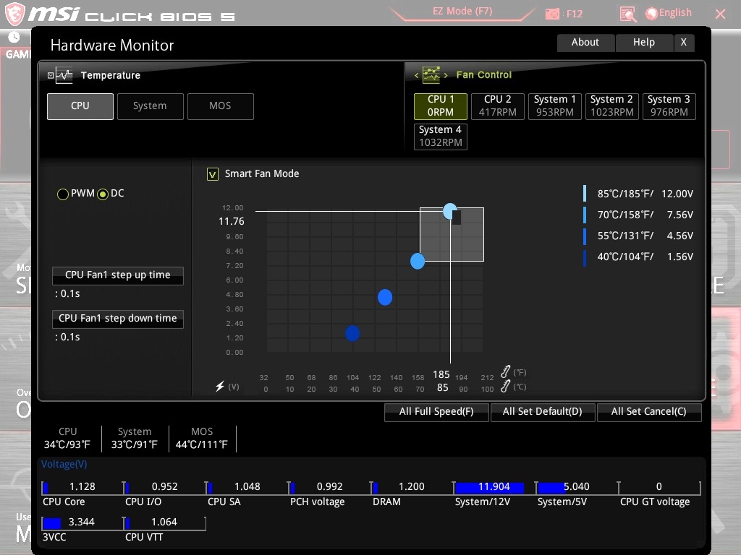
Task: Select the CPU 1 fan 0RPM
Action: coord(441,106)
